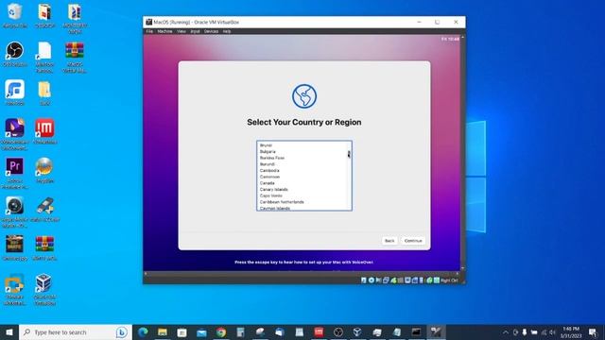
Task: Show hidden tray icons chevron
Action: pos(506,332)
